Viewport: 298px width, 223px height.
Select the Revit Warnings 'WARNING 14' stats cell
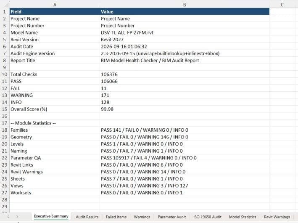pyautogui.click(x=185, y=172)
